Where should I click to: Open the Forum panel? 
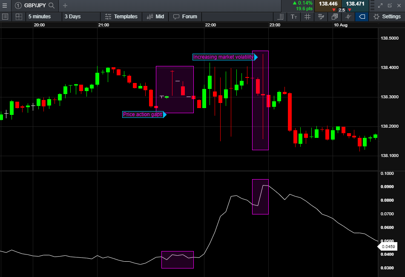point(185,17)
